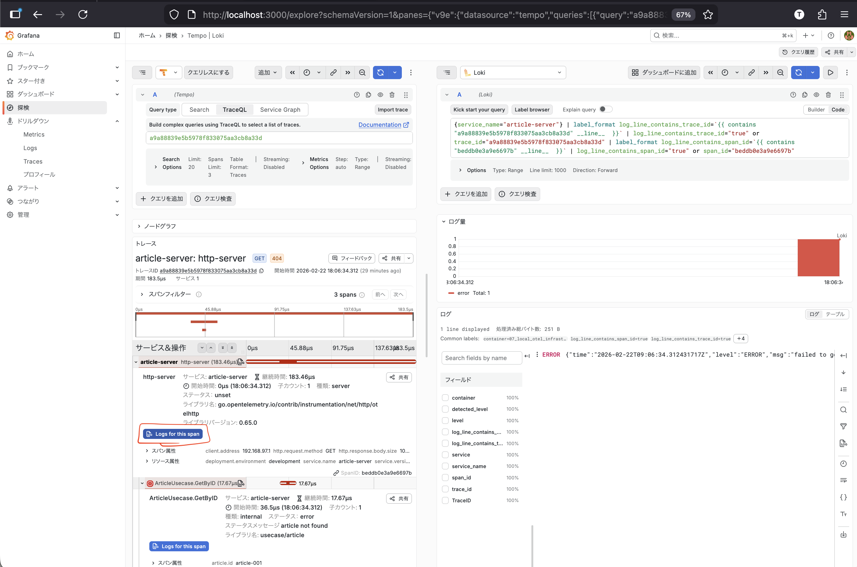The image size is (857, 567).
Task: Switch to the Service Graph query type tab
Action: (280, 110)
